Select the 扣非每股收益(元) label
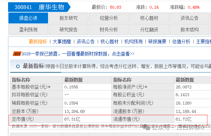The image size is (211, 136). click(30, 95)
